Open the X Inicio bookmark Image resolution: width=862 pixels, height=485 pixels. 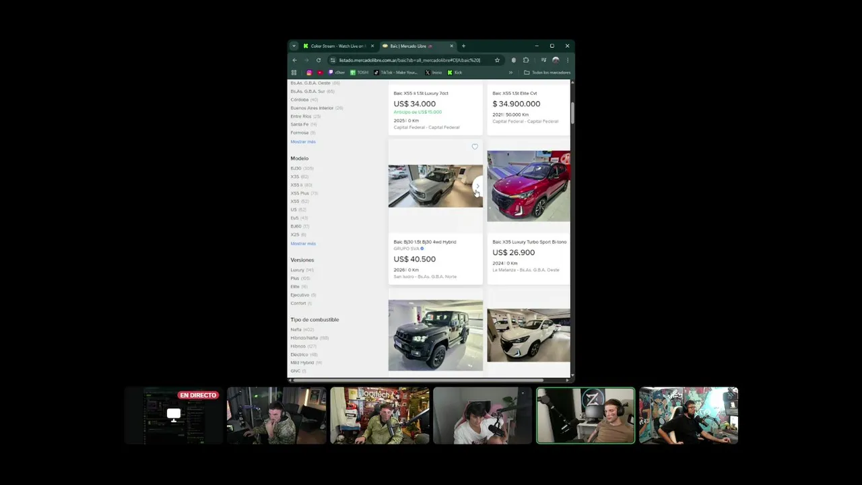[x=434, y=72]
